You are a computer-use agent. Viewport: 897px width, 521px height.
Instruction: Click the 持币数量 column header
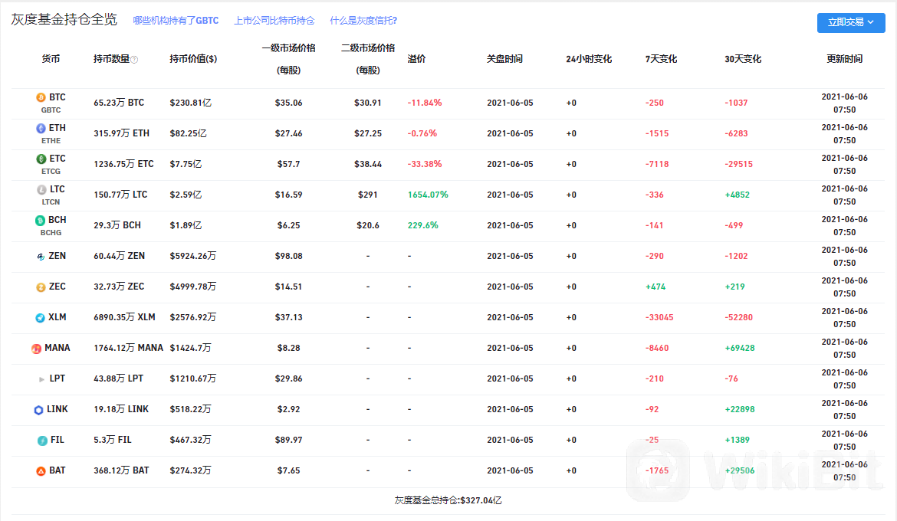[112, 59]
